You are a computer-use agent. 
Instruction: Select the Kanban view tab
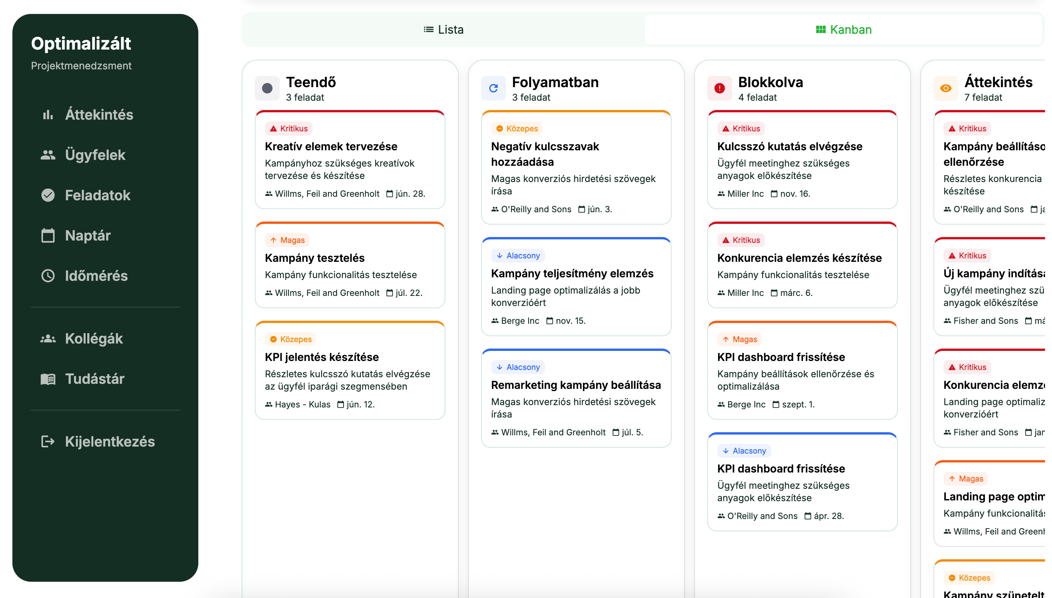tap(843, 29)
